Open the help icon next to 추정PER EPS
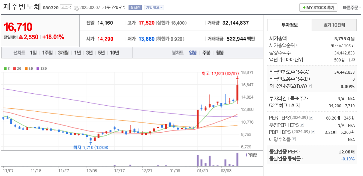The width and height of the screenshot is (363, 176). tap(302, 125)
